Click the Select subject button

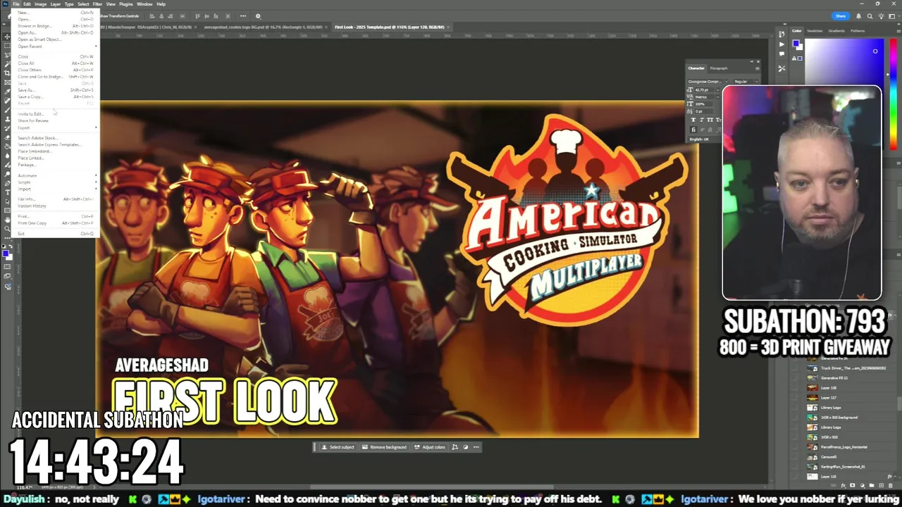[x=338, y=447]
